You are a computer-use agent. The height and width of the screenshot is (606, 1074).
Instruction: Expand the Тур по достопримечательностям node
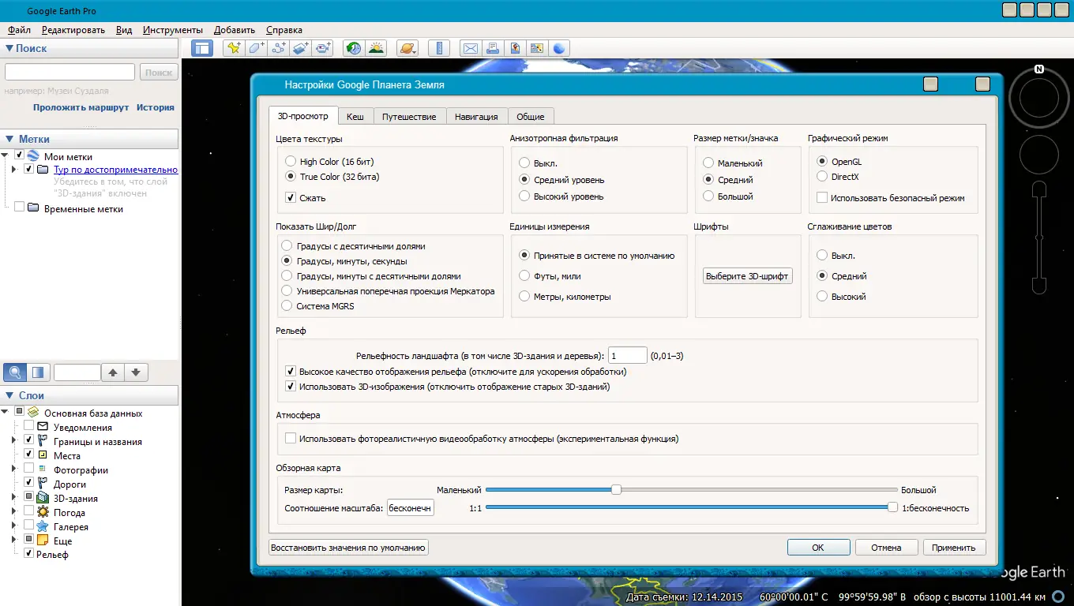coord(14,170)
